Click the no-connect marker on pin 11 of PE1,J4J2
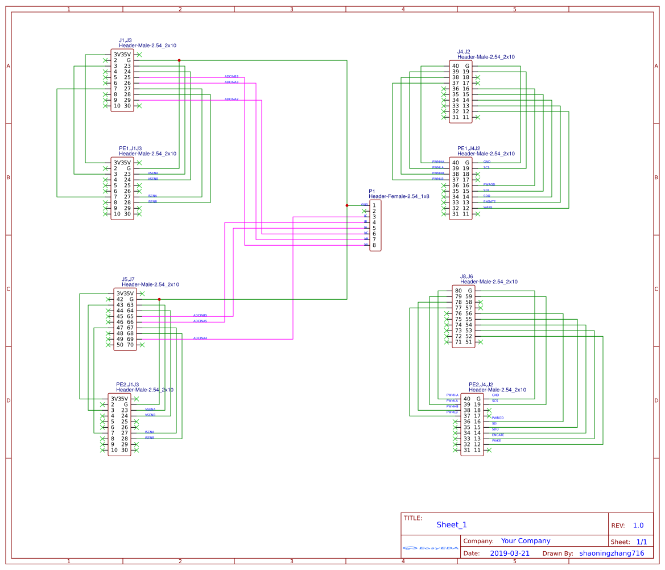The image size is (665, 570). (x=478, y=214)
